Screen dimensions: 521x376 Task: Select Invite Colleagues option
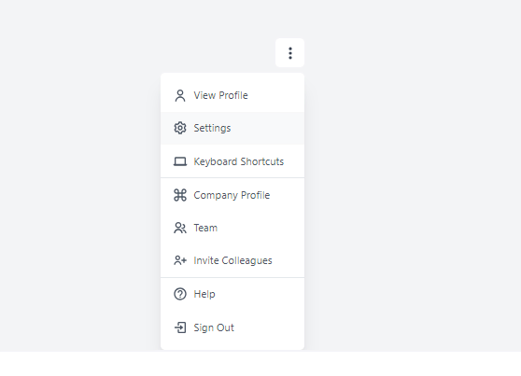232,260
